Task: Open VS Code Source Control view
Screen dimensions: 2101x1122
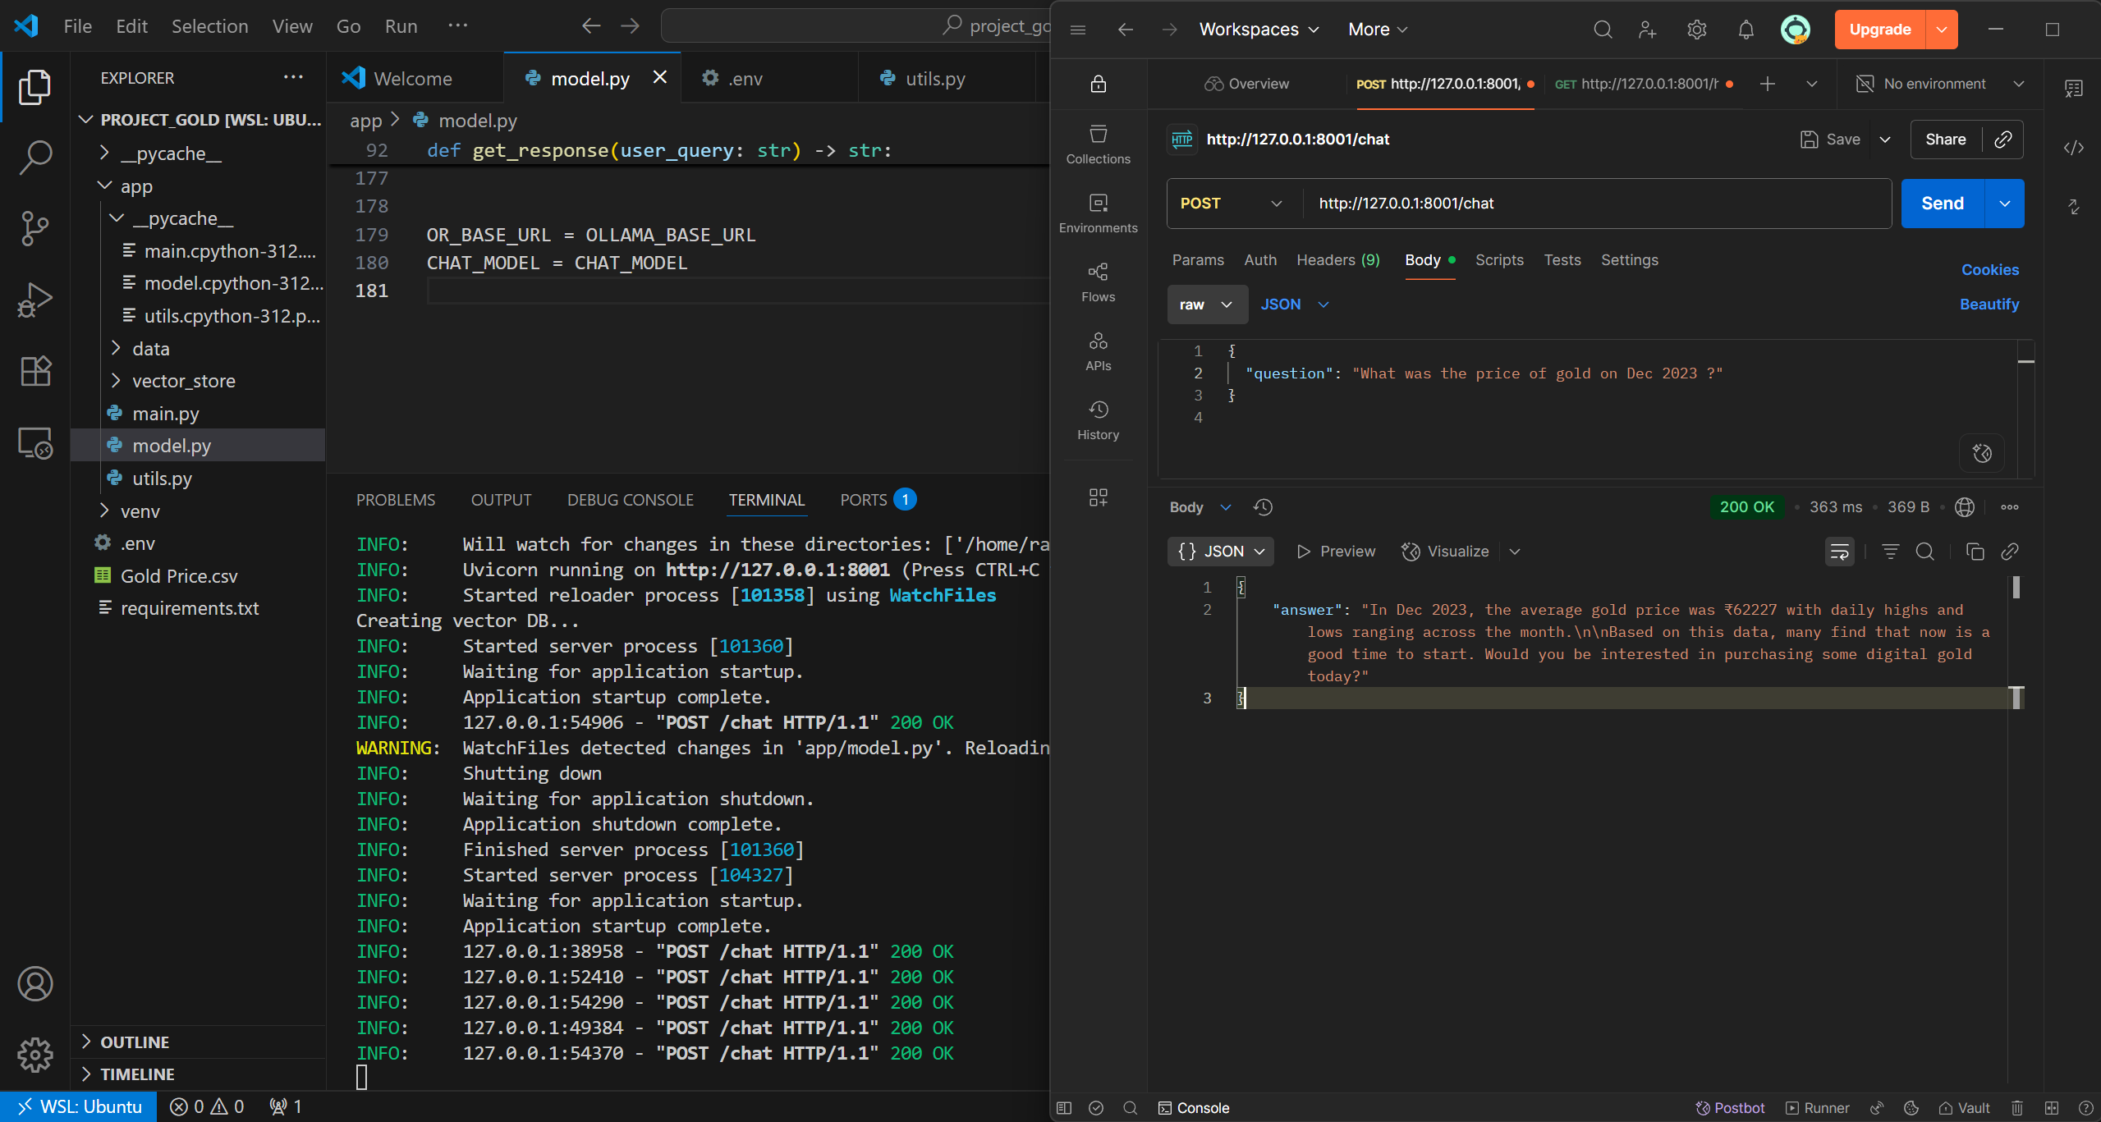Action: point(34,228)
